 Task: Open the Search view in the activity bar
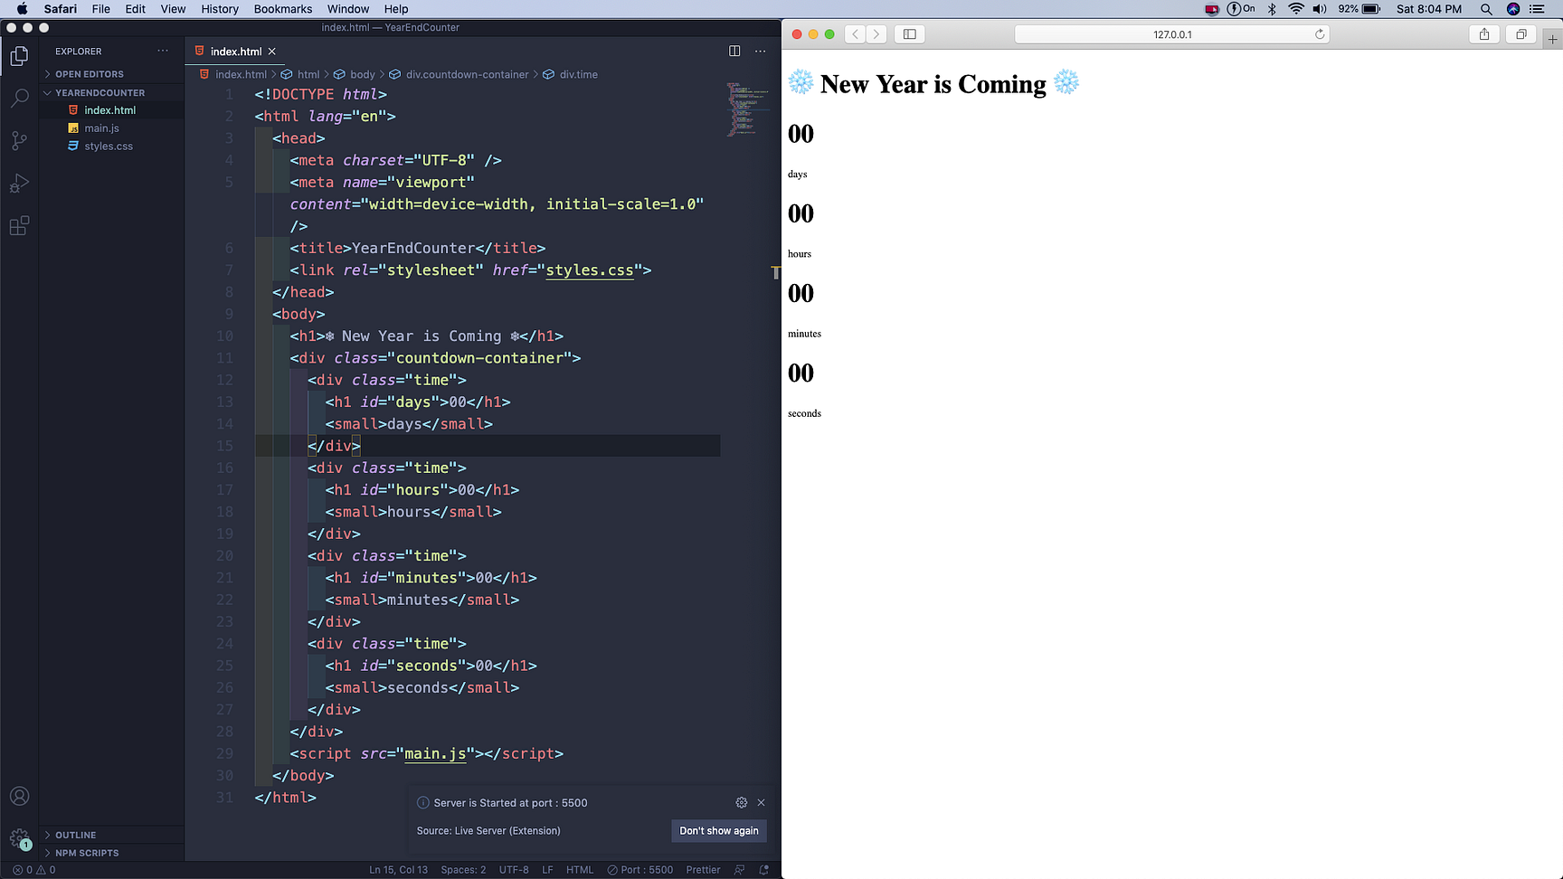point(19,98)
